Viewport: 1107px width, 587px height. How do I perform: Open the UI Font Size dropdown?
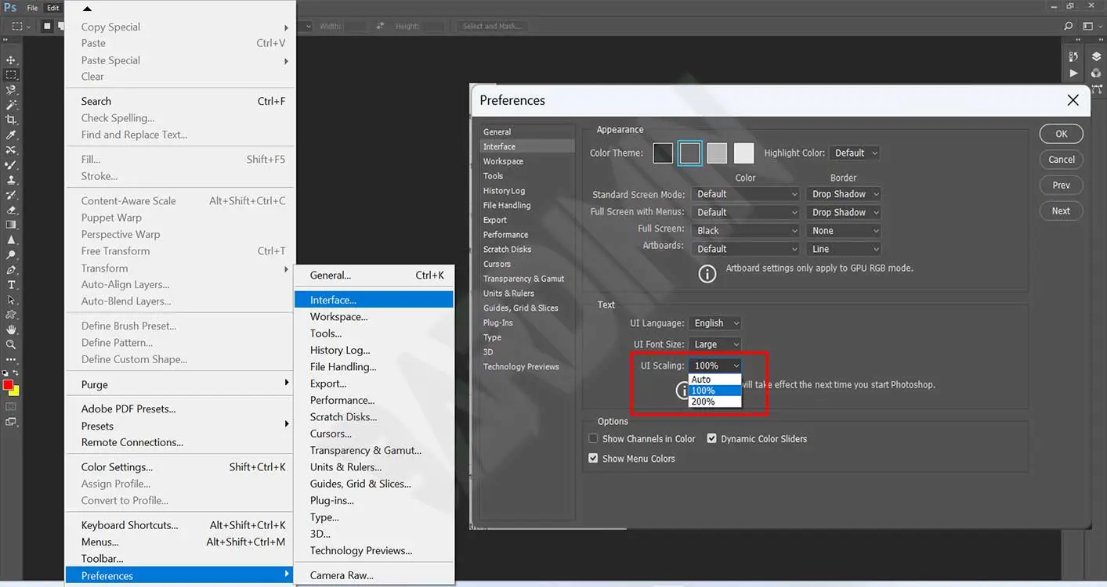click(x=714, y=344)
